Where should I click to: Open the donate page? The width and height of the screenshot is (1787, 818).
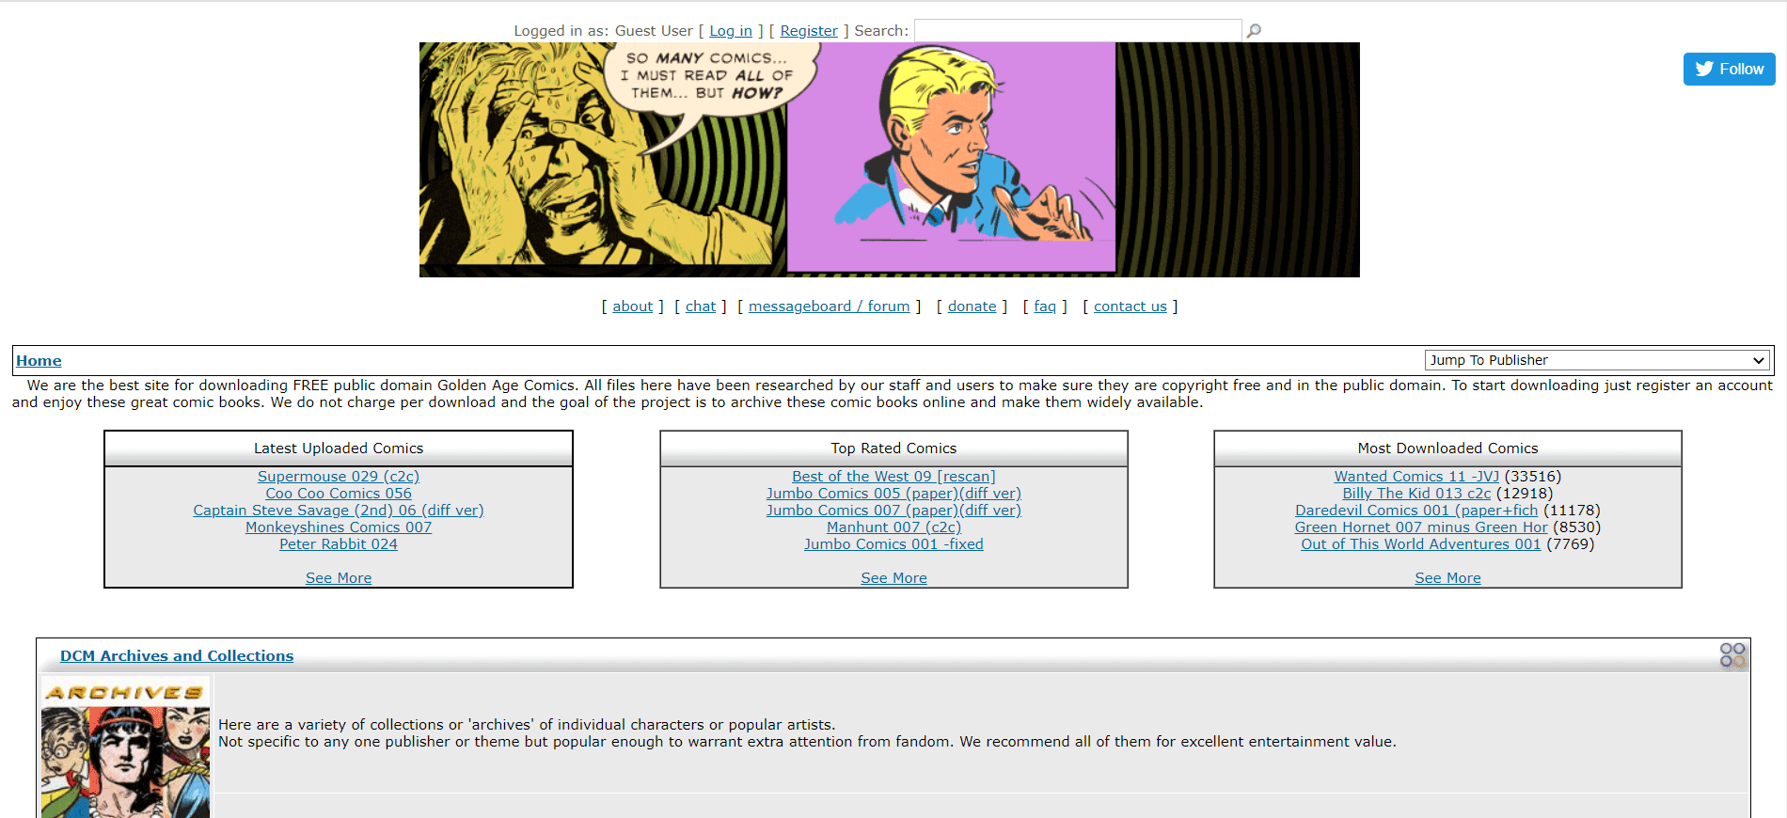click(x=972, y=307)
